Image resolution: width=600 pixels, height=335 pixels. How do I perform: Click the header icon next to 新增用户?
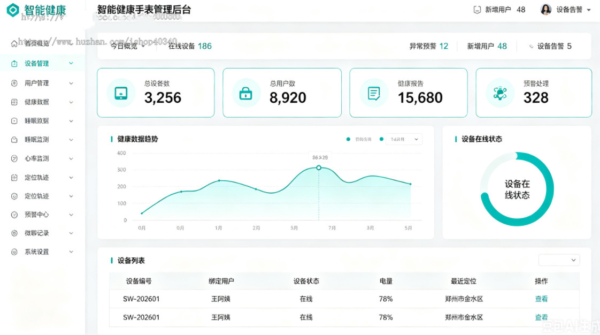coord(477,10)
